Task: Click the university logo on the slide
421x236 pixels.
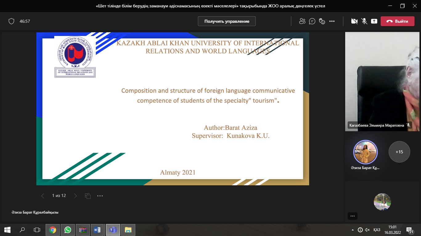Action: (75, 56)
